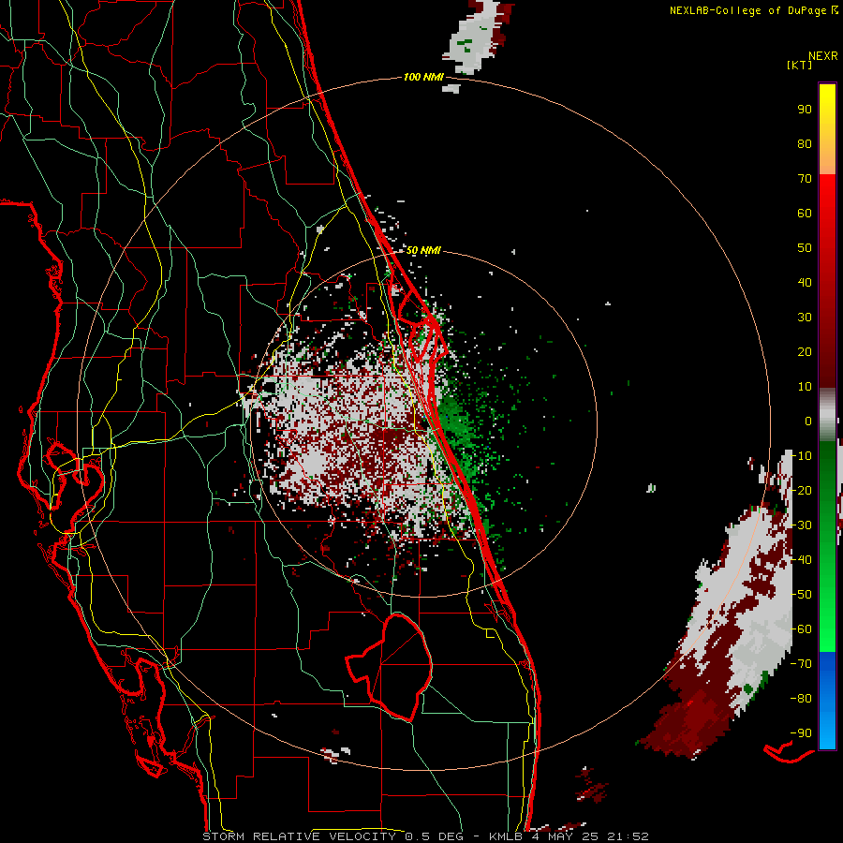Click the 100 NMI range ring label
The image size is (843, 843).
click(423, 78)
